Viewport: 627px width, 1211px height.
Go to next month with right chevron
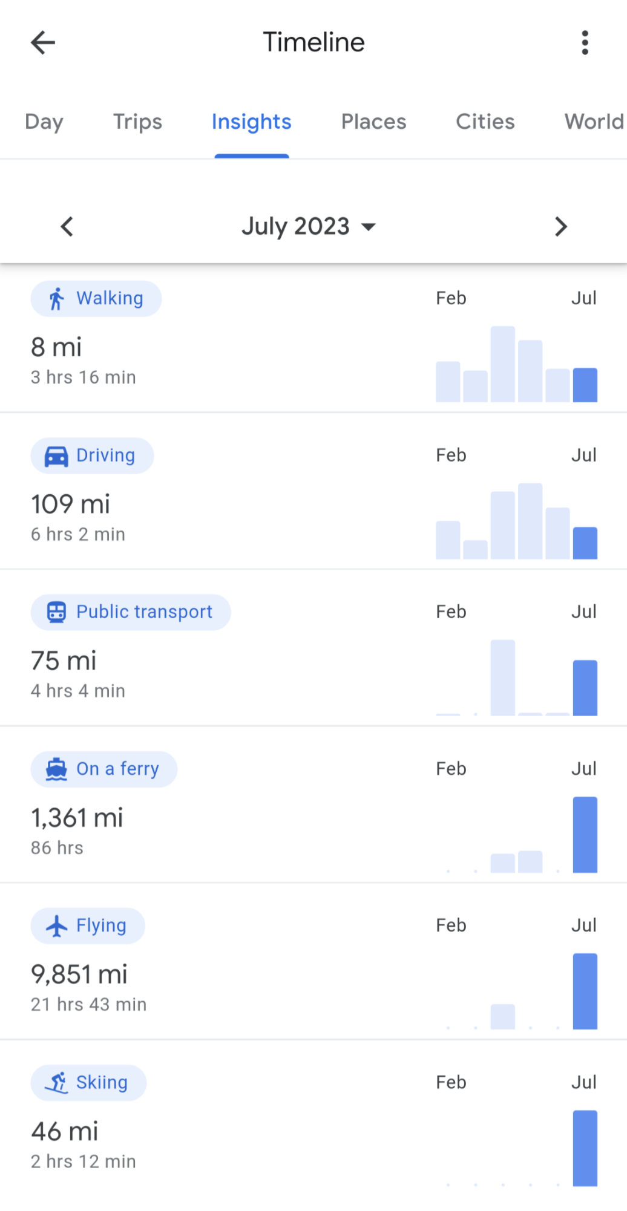[x=561, y=227]
